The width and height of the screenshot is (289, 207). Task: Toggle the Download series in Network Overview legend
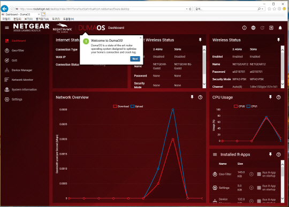coord(121,106)
